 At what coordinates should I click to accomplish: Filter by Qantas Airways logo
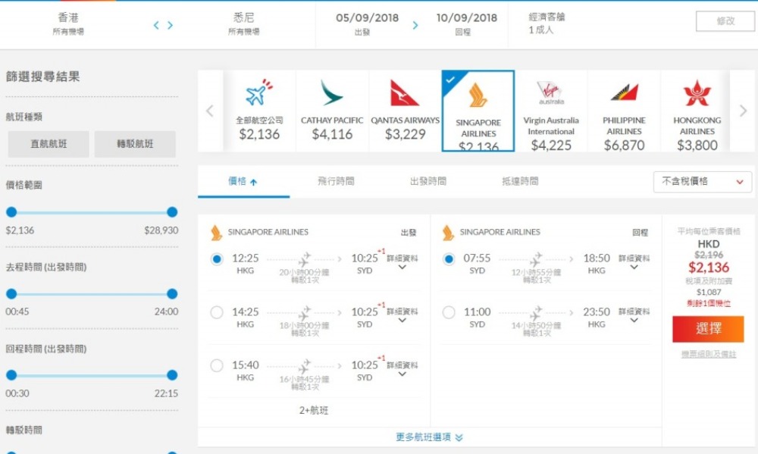405,93
